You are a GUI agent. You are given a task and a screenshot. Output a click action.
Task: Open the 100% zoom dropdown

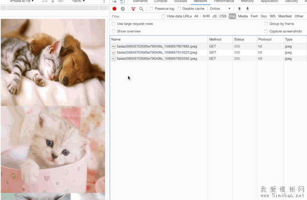click(x=77, y=1)
